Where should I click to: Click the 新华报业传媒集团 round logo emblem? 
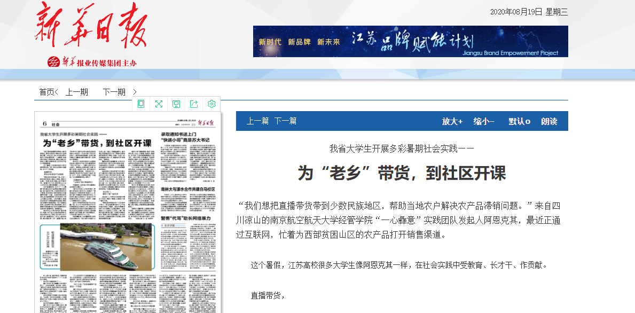(54, 62)
